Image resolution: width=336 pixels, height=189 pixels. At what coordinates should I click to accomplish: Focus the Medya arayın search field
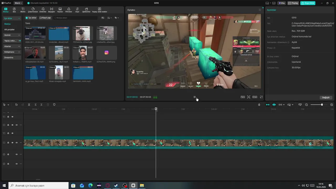point(75,18)
